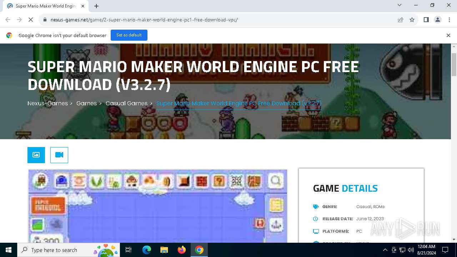
Task: Select Genre value Casual, ROMs
Action: (370, 207)
